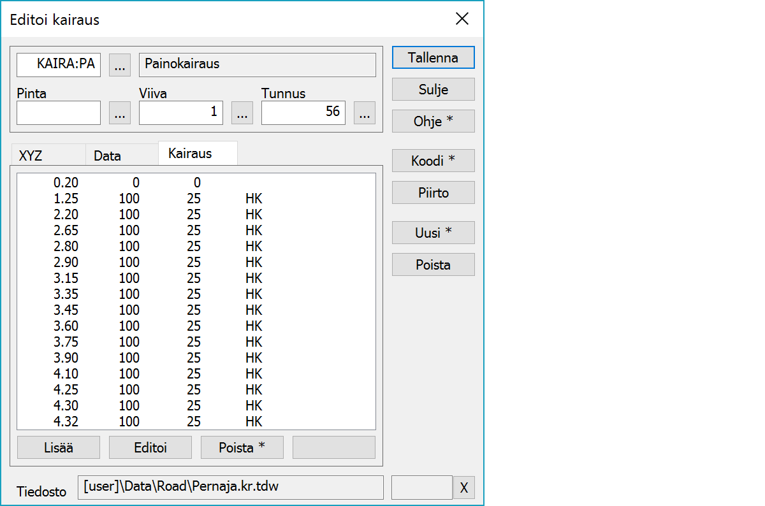
Task: Click Poista * button below the list
Action: 242,447
